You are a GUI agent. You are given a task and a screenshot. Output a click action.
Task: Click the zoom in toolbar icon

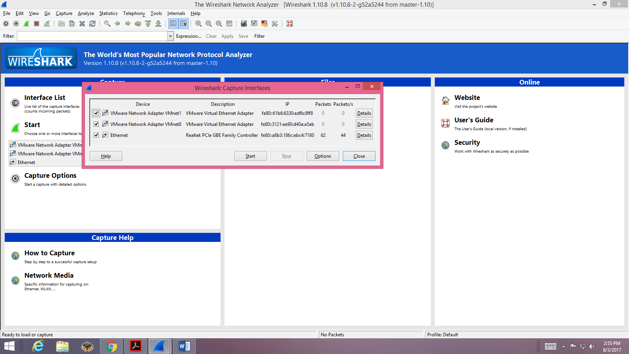coord(199,24)
